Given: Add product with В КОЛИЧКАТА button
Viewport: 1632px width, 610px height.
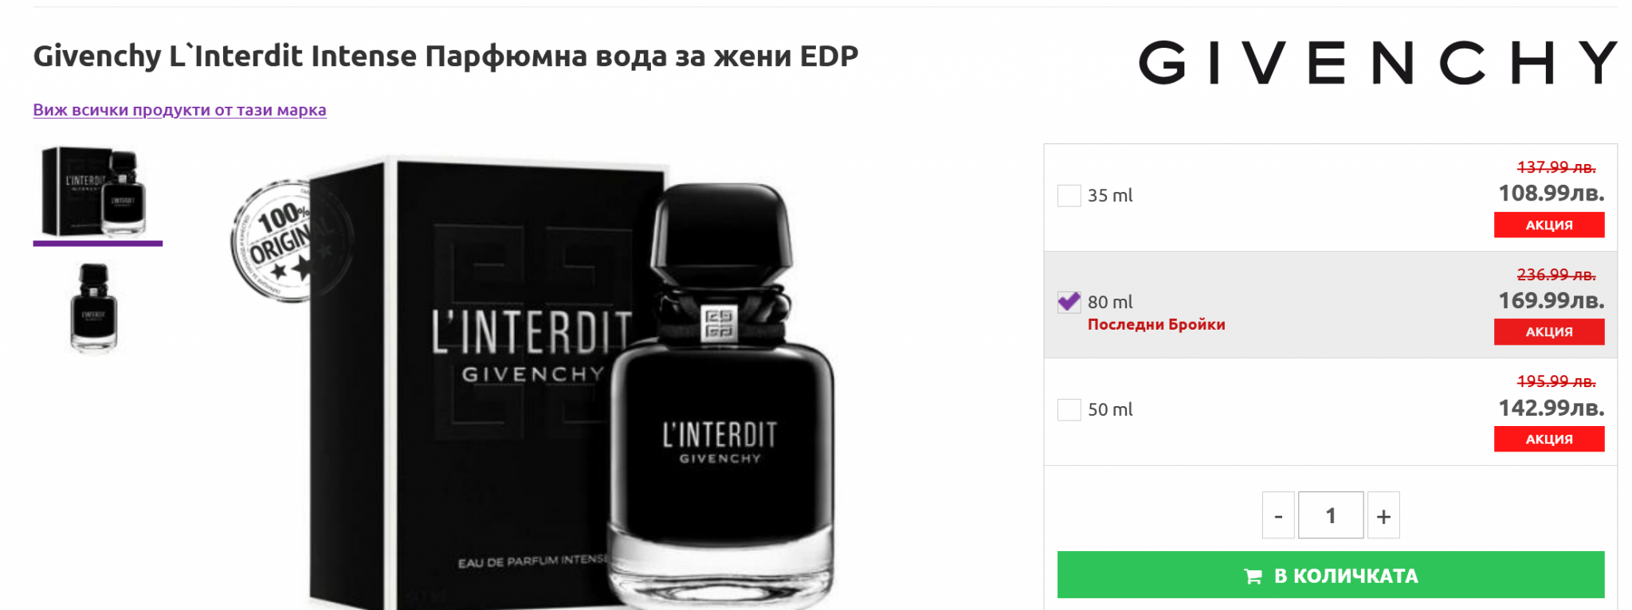Looking at the screenshot, I should pyautogui.click(x=1330, y=575).
